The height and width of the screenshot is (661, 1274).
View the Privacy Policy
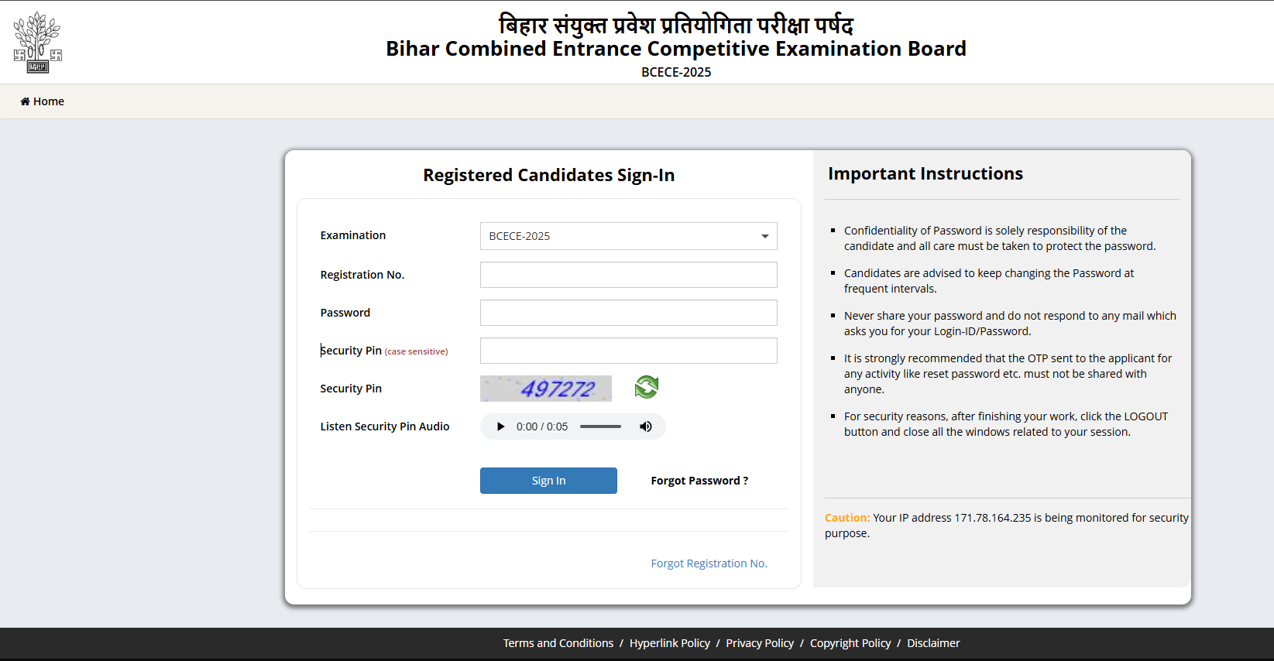[x=760, y=643]
